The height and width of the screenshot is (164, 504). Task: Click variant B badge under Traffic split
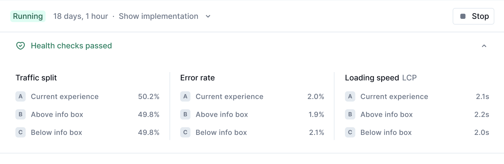(x=21, y=114)
